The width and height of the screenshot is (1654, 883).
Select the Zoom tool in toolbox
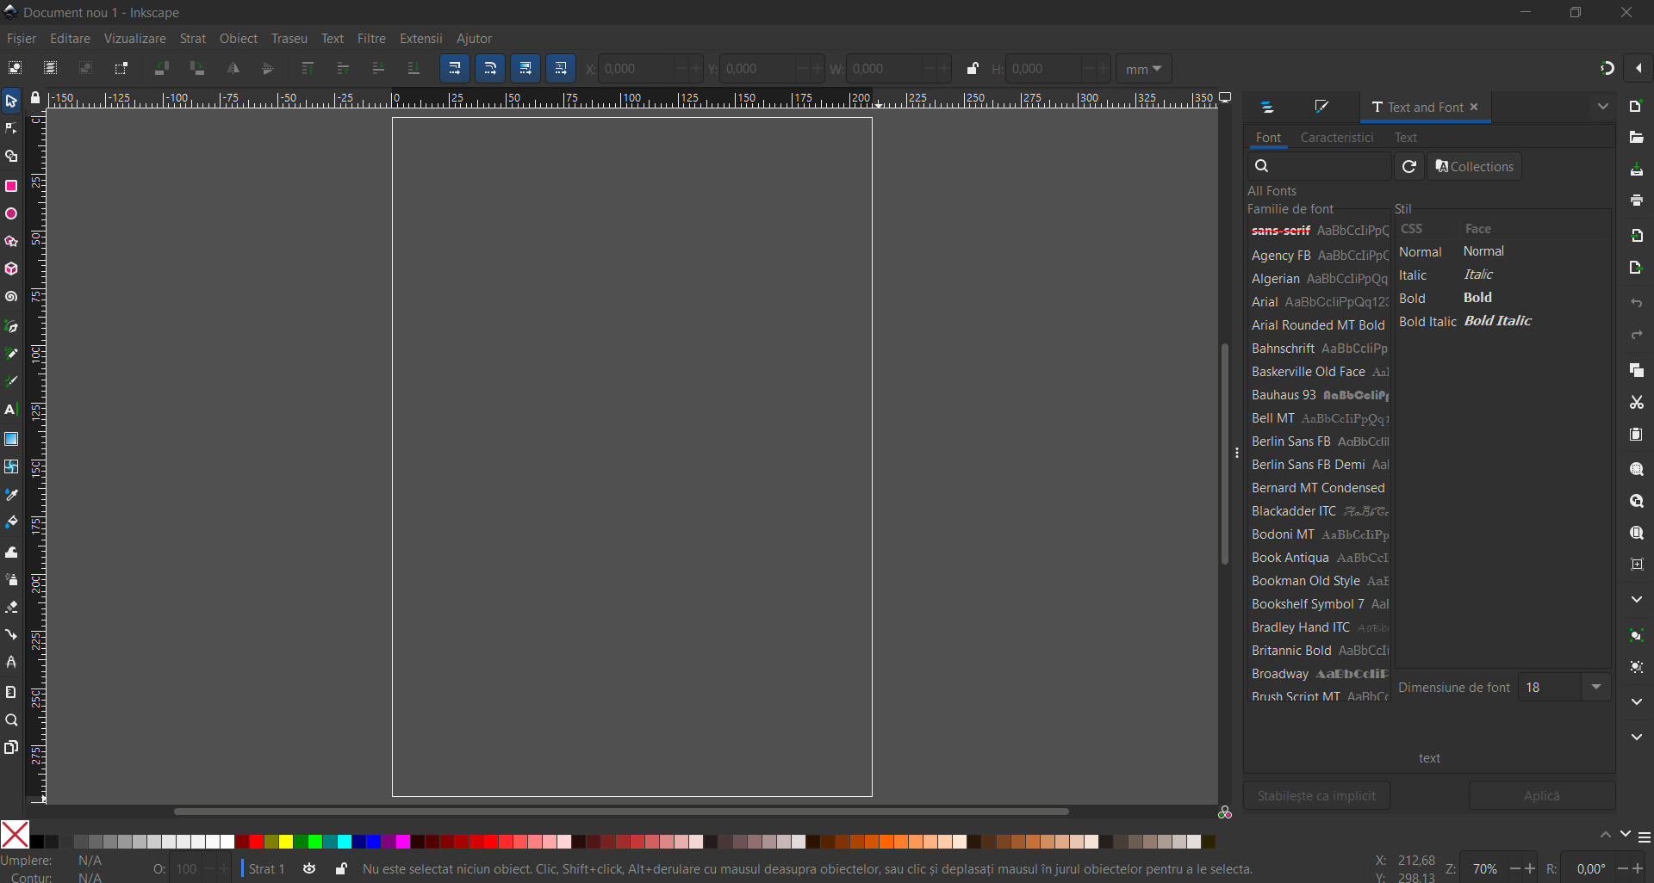(11, 720)
